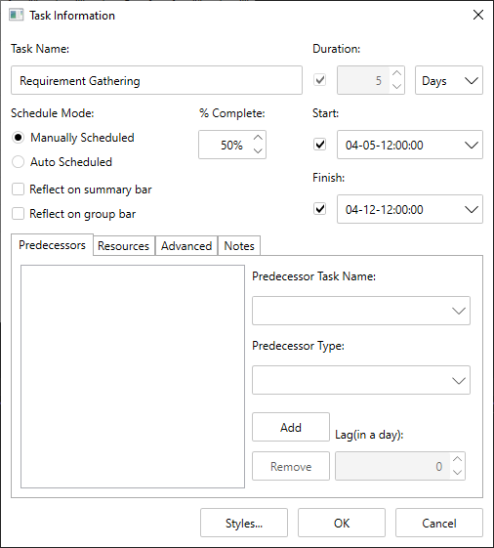Click the Task Information window icon
The width and height of the screenshot is (494, 548).
[16, 16]
